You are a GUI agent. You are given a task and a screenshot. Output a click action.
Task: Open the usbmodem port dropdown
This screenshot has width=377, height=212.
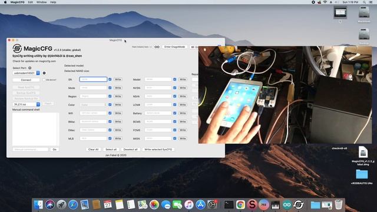click(26, 73)
